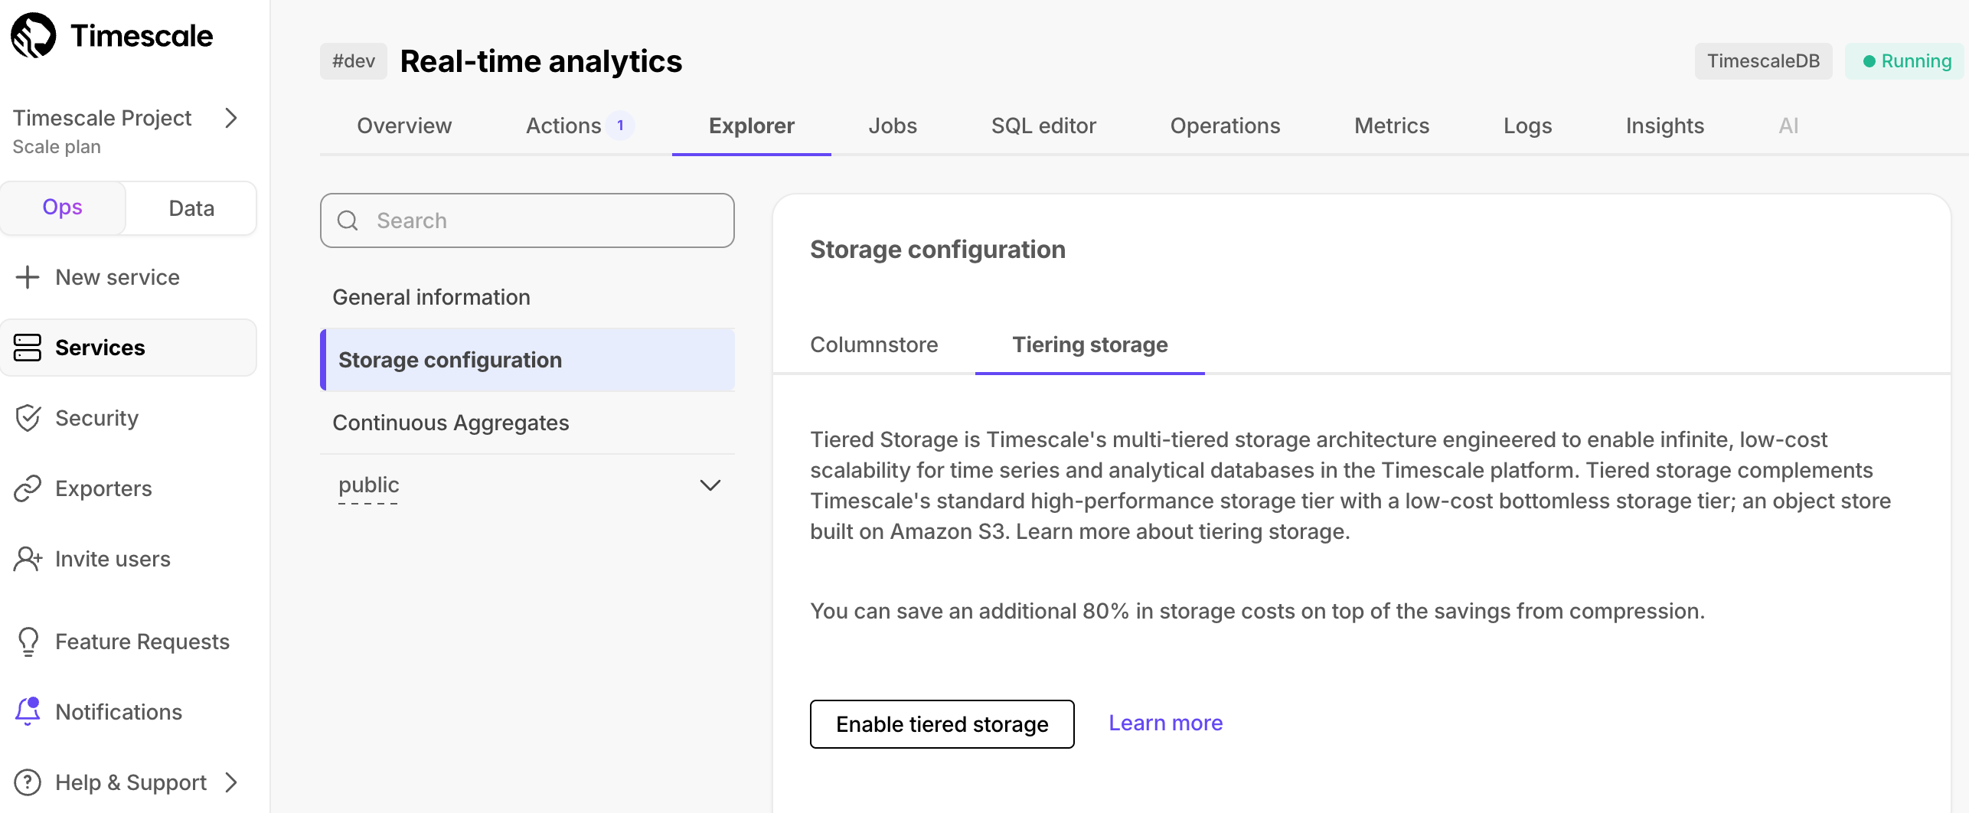This screenshot has height=813, width=1969.
Task: Open the Exporters label in the sidebar
Action: tap(103, 488)
